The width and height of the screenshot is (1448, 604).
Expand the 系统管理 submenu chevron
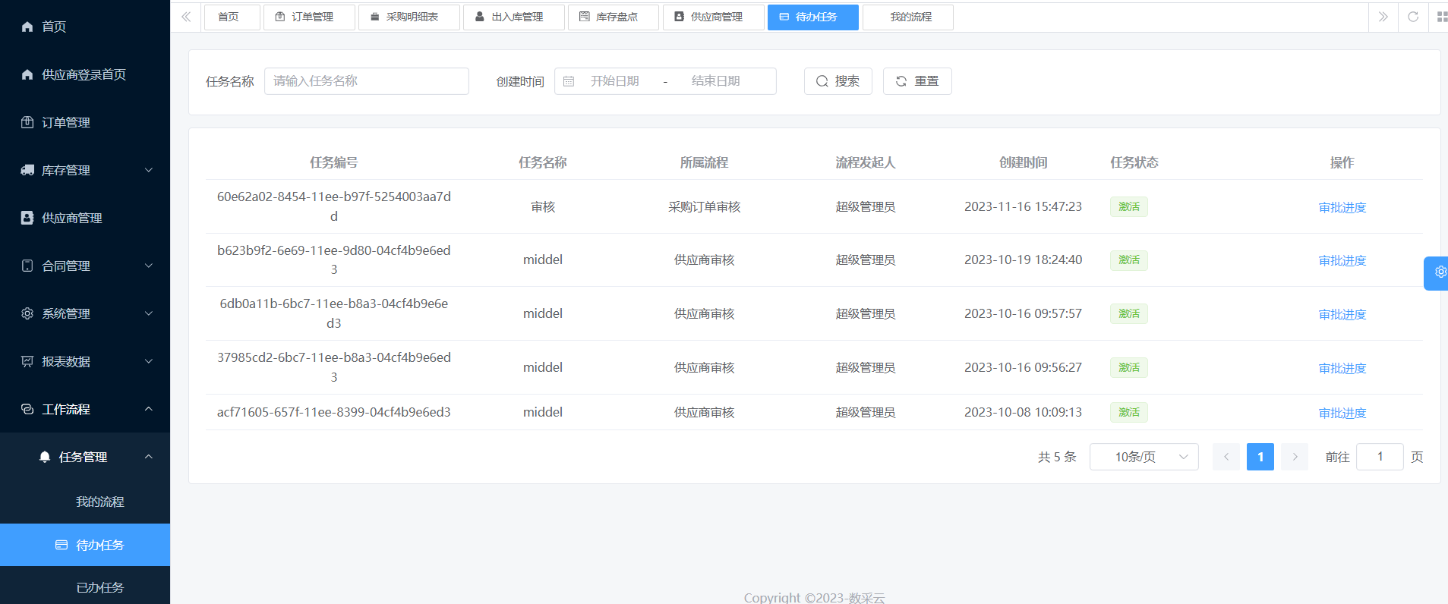149,313
